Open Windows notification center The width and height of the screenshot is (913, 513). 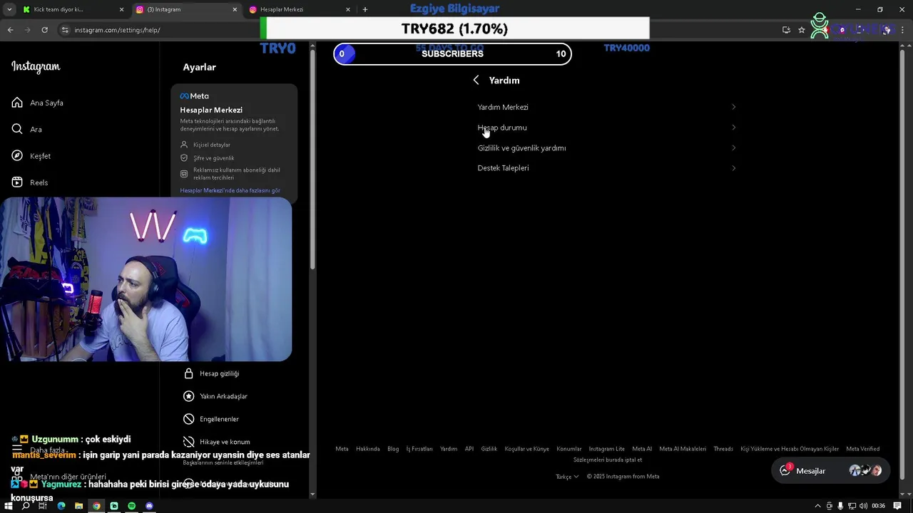(x=897, y=506)
